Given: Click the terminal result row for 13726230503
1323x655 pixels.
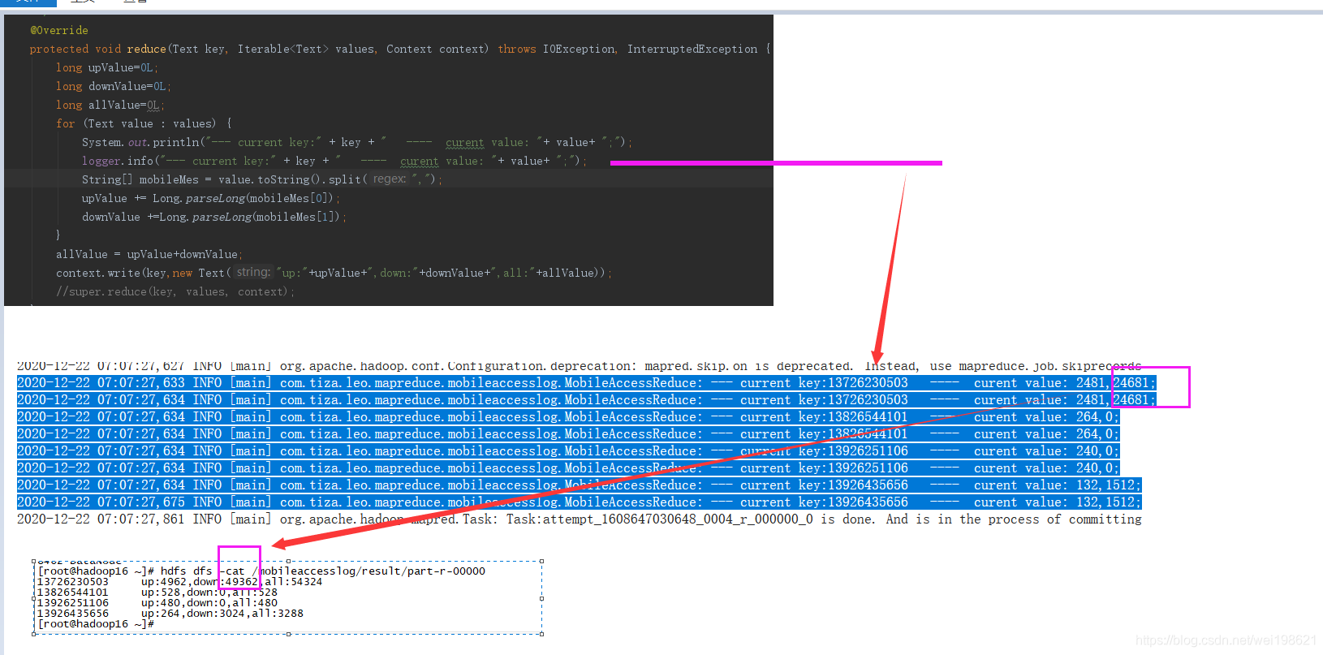Looking at the screenshot, I should coord(179,582).
